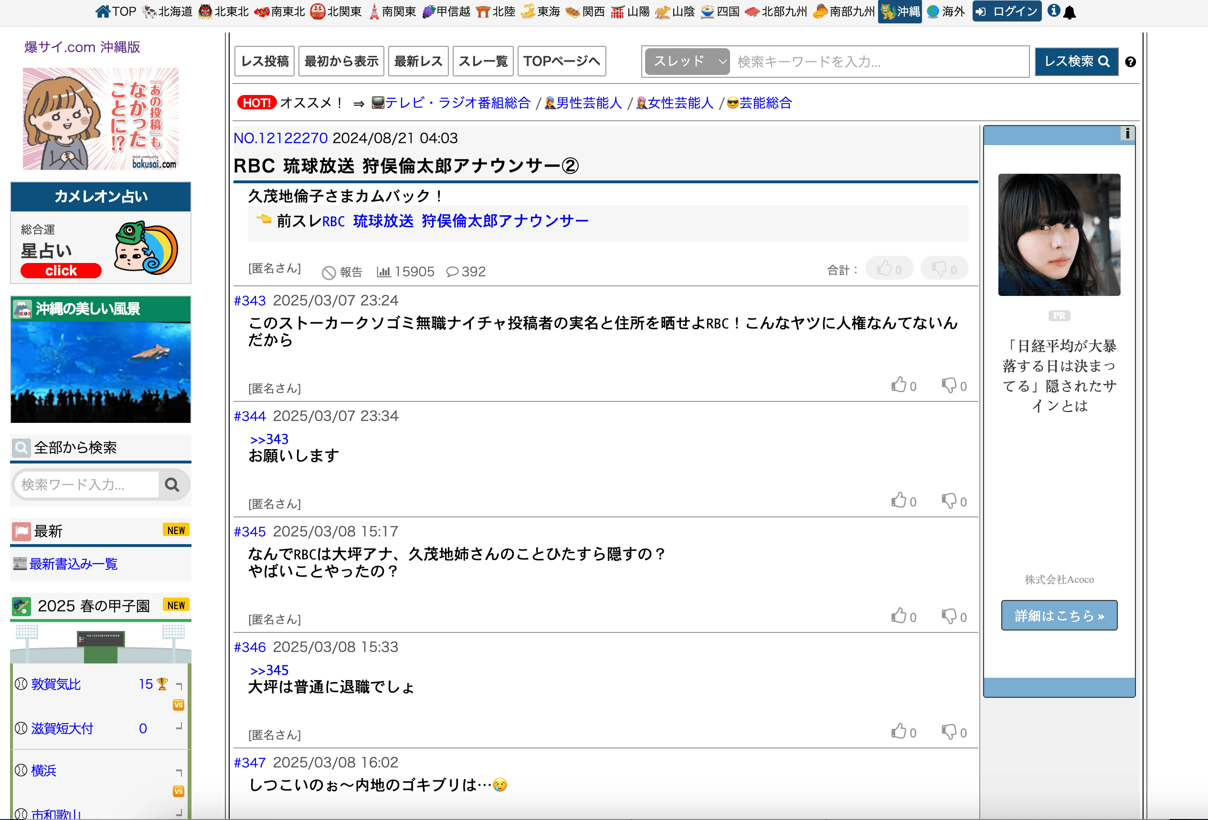1208x820 pixels.
Task: Select the 沖縄 region tab
Action: [x=900, y=11]
